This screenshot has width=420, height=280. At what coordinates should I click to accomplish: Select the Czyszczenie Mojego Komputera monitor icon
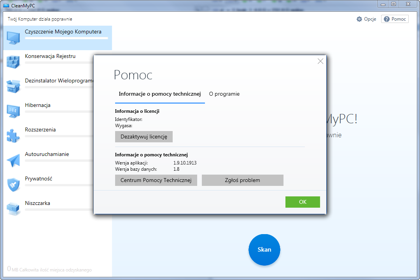[13, 37]
